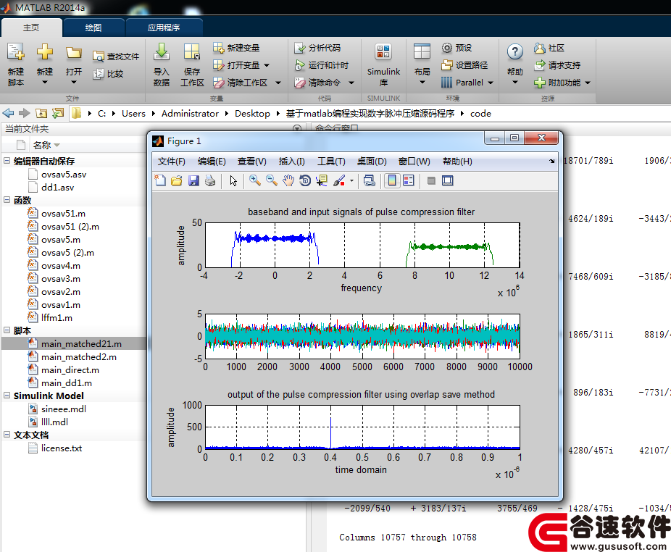Click the 查找文件 find files icon

tap(99, 57)
